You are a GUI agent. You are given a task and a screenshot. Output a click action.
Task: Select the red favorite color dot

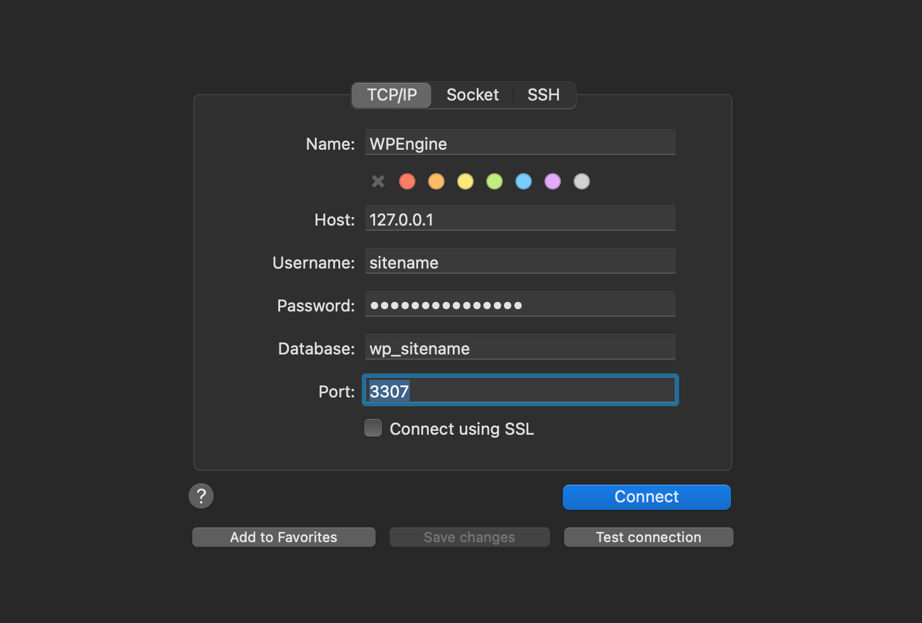407,181
